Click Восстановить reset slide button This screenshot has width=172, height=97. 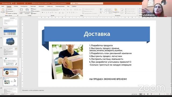tap(35, 11)
